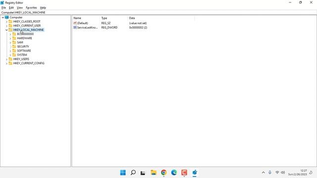
Task: Expand HKEY_CURRENT_CONFIG arrow
Action: pyautogui.click(x=6, y=63)
